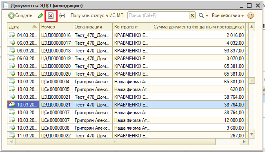Maximize the Документы ЭДО window
Screen dimensions: 265x152
(x=249, y=6)
